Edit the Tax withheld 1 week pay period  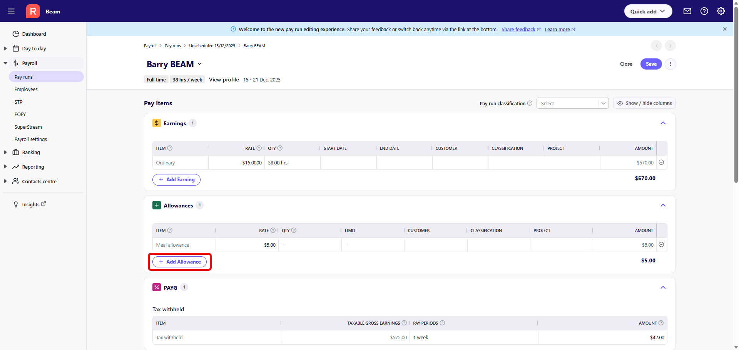[474, 337]
